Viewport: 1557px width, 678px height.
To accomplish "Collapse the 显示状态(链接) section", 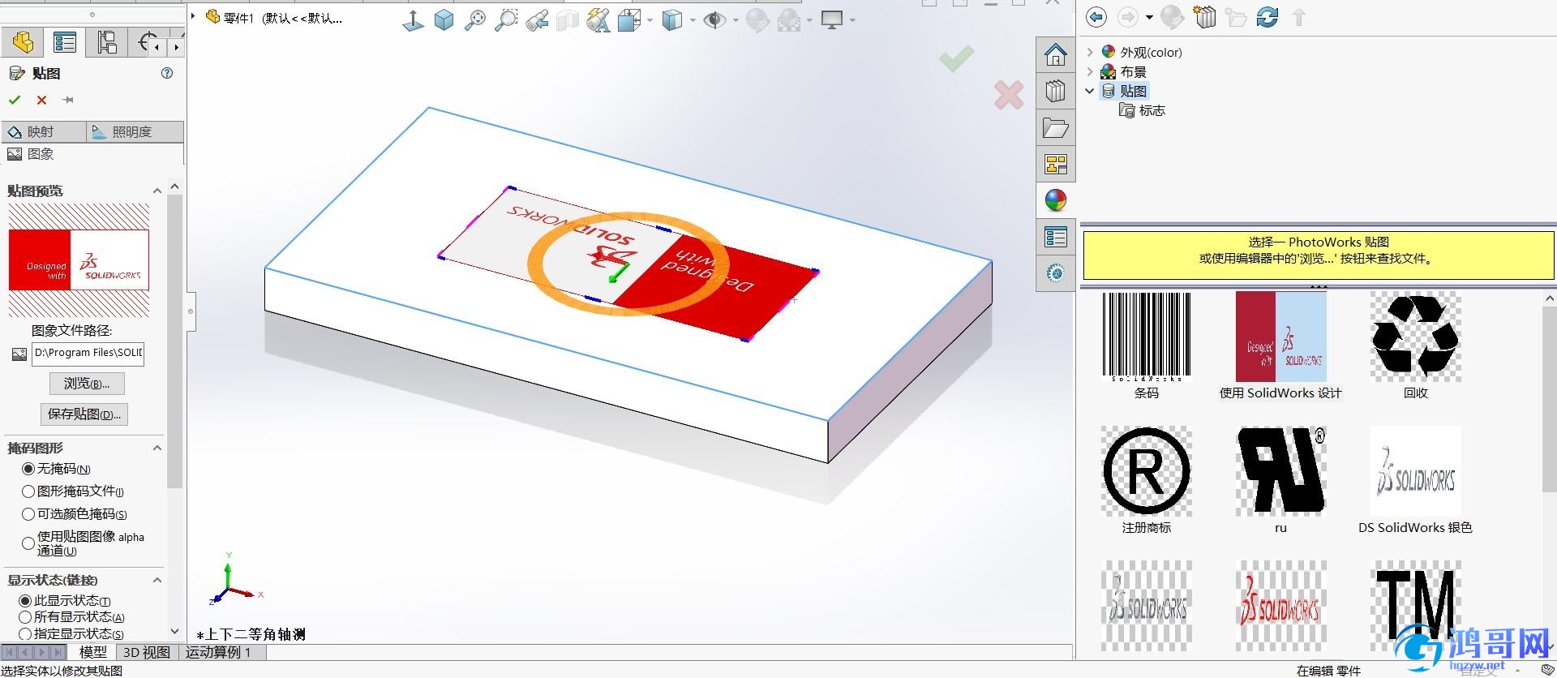I will (157, 580).
